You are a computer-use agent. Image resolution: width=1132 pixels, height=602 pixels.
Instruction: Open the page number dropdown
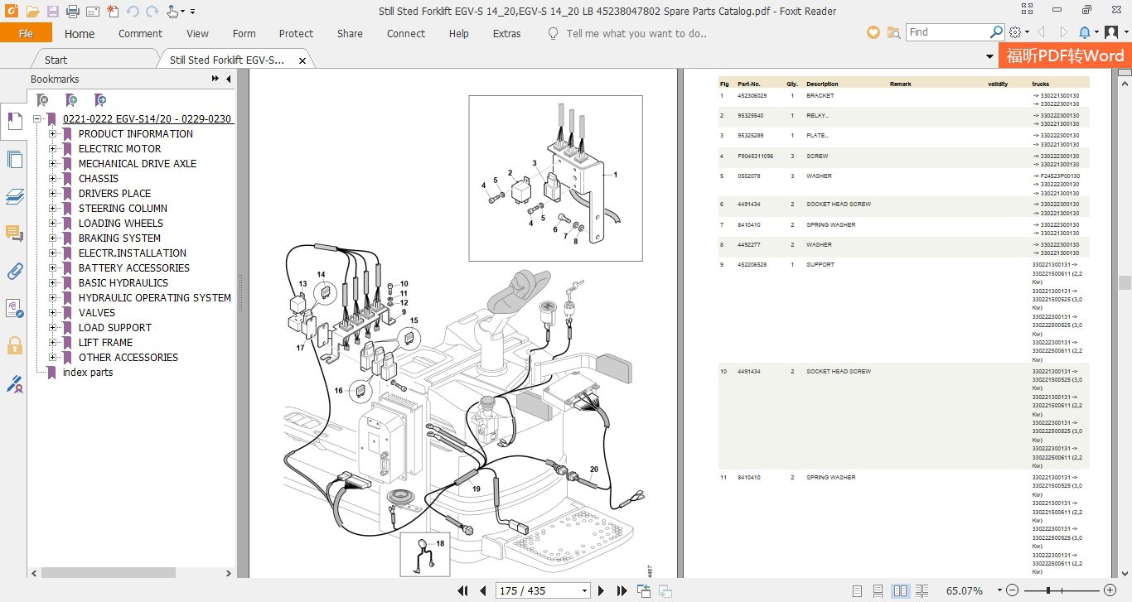[585, 591]
